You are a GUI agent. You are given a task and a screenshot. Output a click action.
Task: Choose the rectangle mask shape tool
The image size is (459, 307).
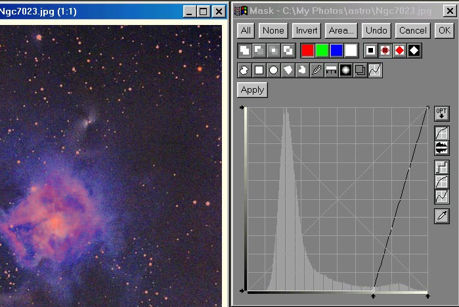coord(259,70)
